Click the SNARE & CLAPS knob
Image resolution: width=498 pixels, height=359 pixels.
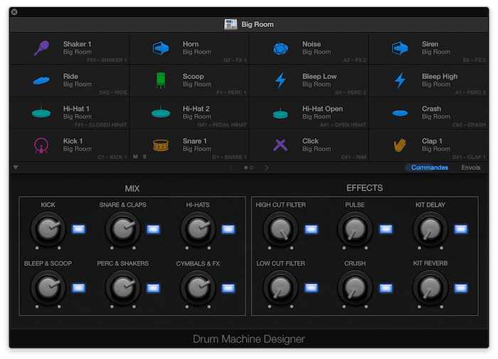point(122,229)
